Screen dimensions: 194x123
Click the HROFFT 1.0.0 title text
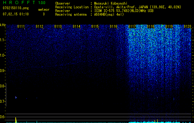(x=24, y=2)
